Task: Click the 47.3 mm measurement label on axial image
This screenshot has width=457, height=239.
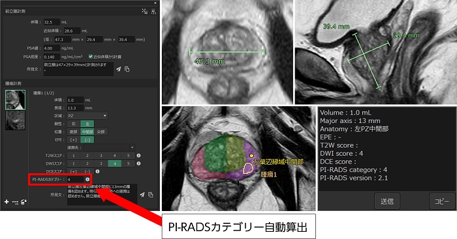Action: pos(210,61)
